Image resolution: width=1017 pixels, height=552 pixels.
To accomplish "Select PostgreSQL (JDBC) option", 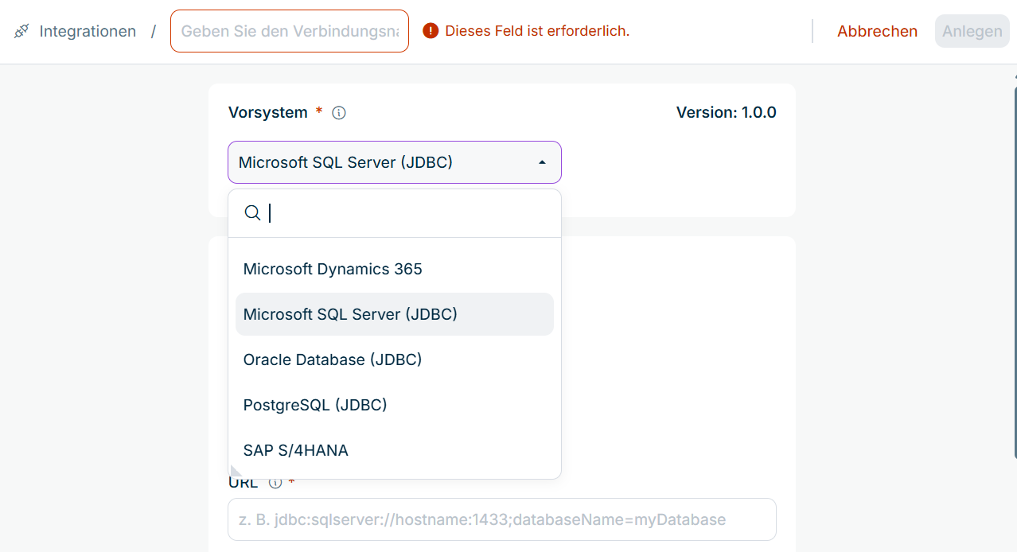I will coord(395,405).
